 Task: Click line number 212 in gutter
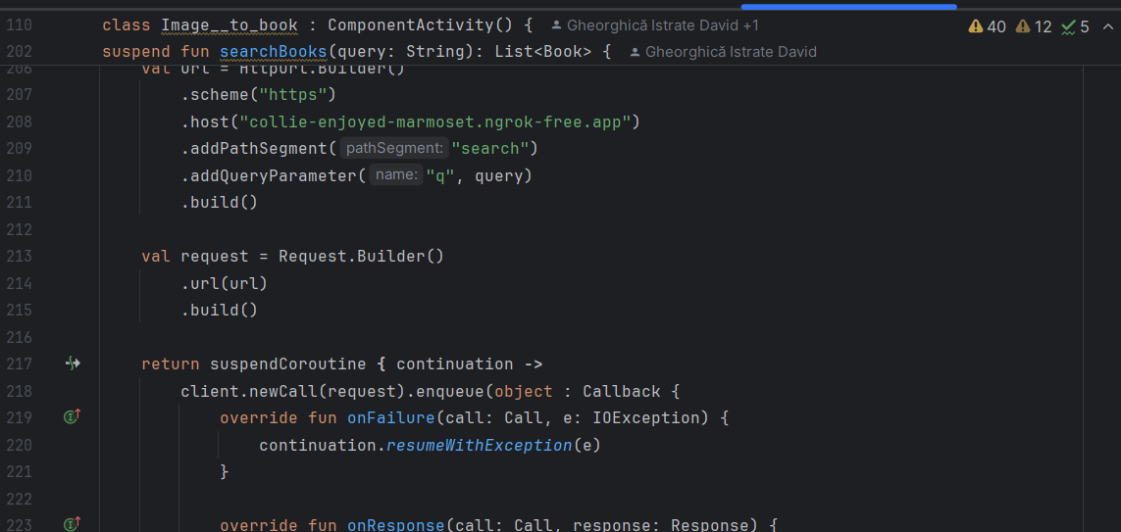(x=20, y=229)
